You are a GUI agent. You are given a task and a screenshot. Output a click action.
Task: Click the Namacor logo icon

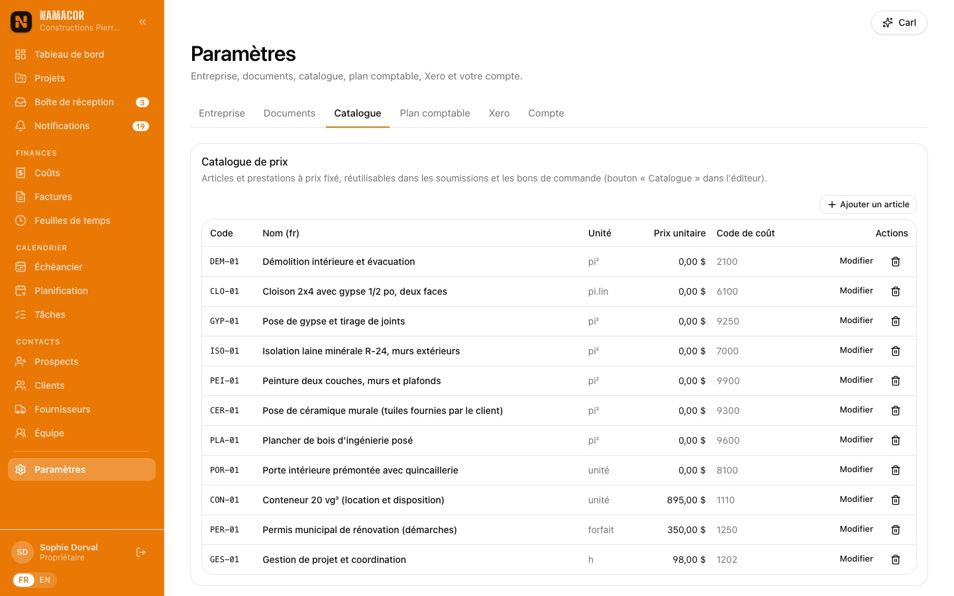[21, 22]
